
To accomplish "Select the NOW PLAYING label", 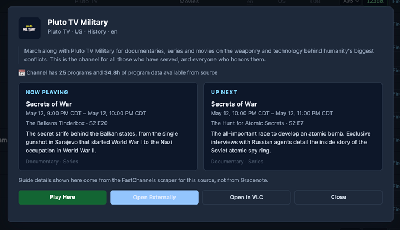I will 47,92.
